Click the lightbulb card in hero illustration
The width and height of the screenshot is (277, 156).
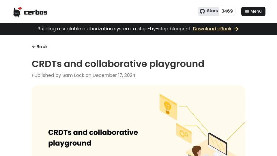(x=168, y=107)
